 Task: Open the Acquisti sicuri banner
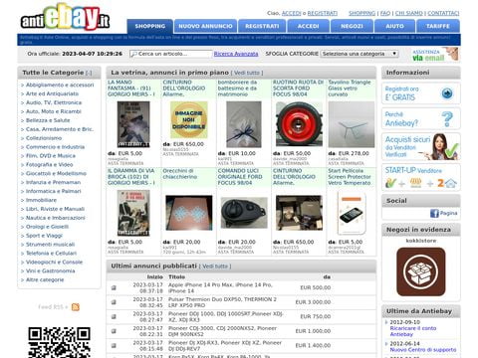tap(421, 147)
